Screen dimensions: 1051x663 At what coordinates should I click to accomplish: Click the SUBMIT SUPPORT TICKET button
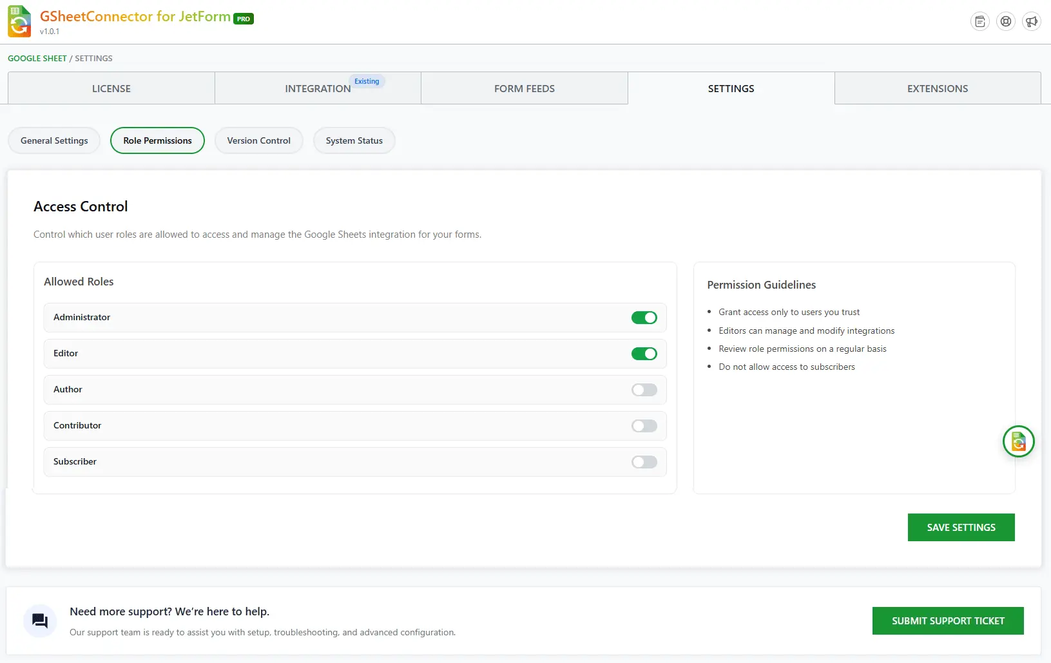(x=948, y=620)
